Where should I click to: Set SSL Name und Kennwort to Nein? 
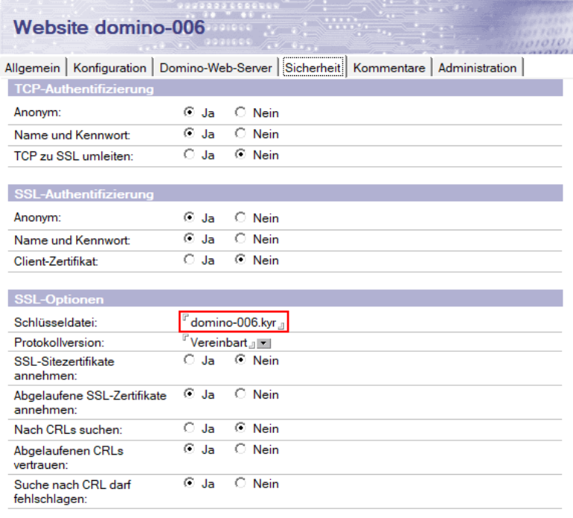tap(240, 239)
